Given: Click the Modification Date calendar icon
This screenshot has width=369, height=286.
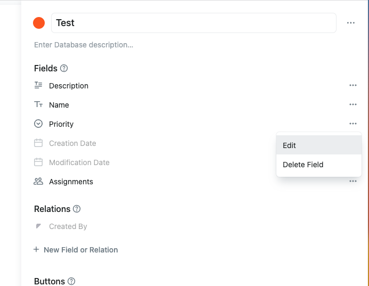Looking at the screenshot, I should (38, 162).
